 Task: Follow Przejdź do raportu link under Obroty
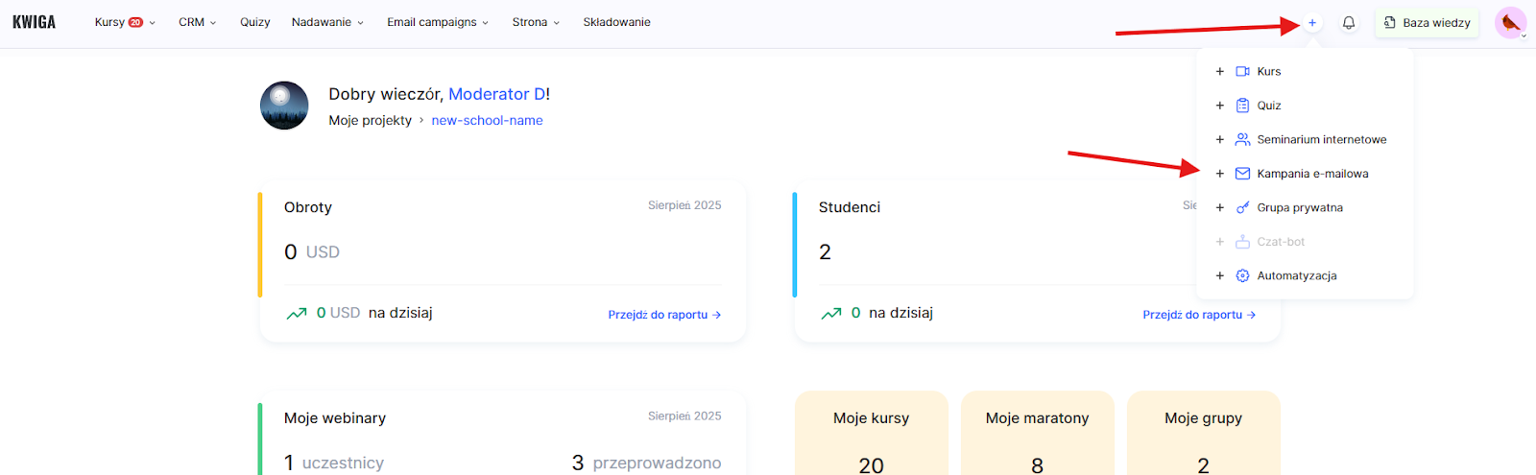(663, 315)
